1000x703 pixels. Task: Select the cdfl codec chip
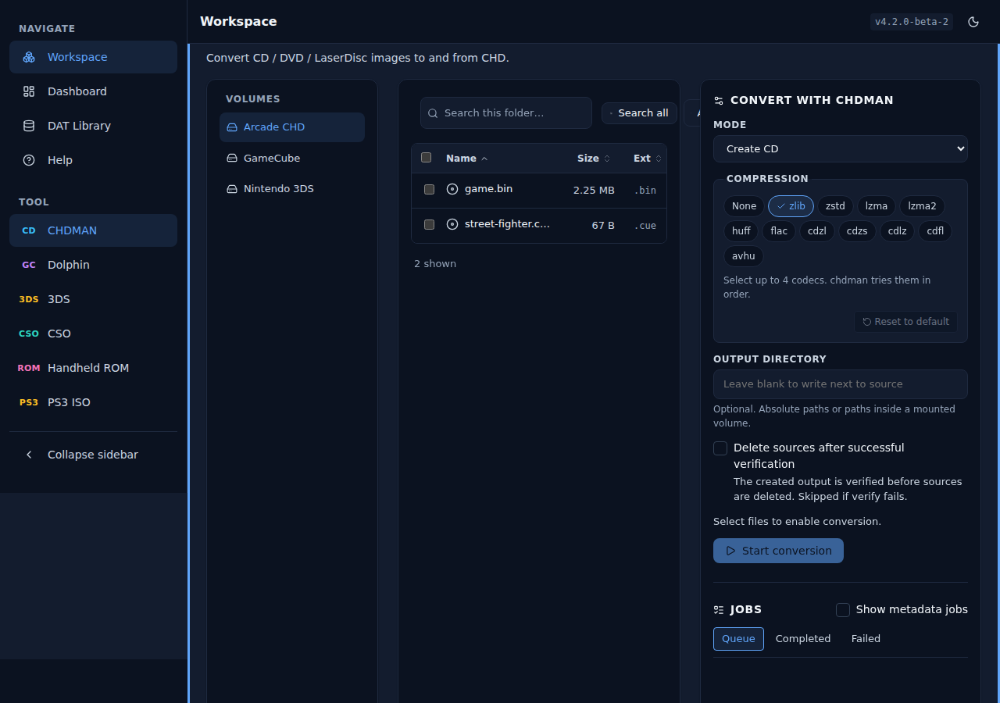(x=935, y=231)
